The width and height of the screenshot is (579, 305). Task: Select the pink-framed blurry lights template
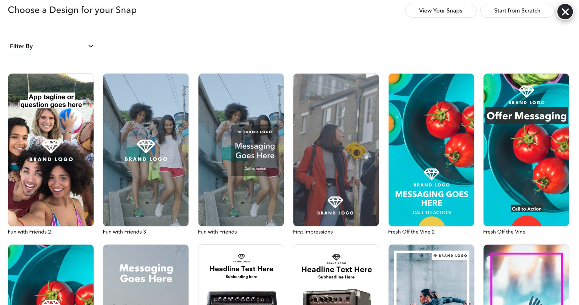click(526, 275)
